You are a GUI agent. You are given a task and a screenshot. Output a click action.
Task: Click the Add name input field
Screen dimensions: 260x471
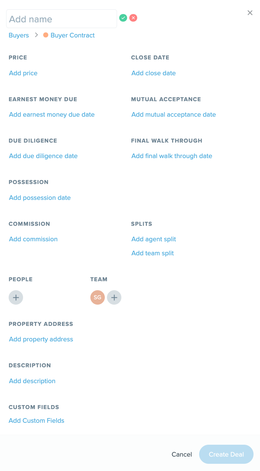coord(62,19)
